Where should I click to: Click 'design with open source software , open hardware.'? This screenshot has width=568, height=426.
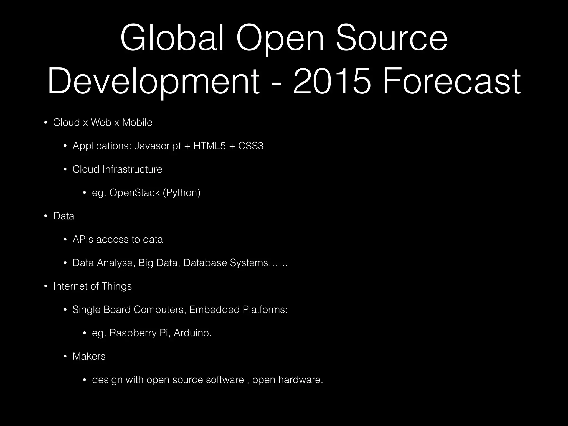(x=207, y=380)
